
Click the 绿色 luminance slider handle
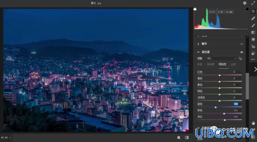click(x=219, y=94)
